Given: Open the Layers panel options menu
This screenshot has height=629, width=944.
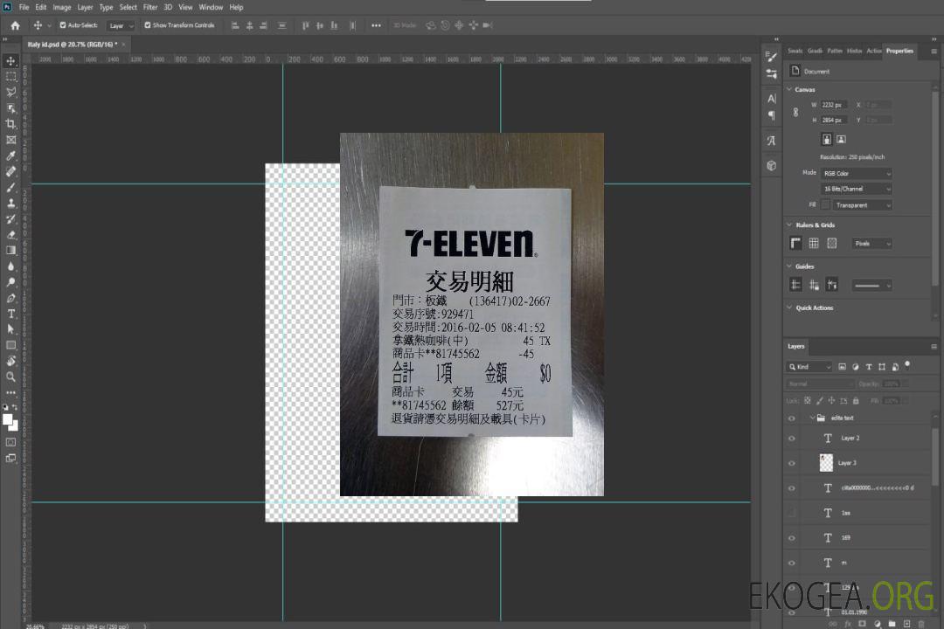Looking at the screenshot, I should pos(934,347).
